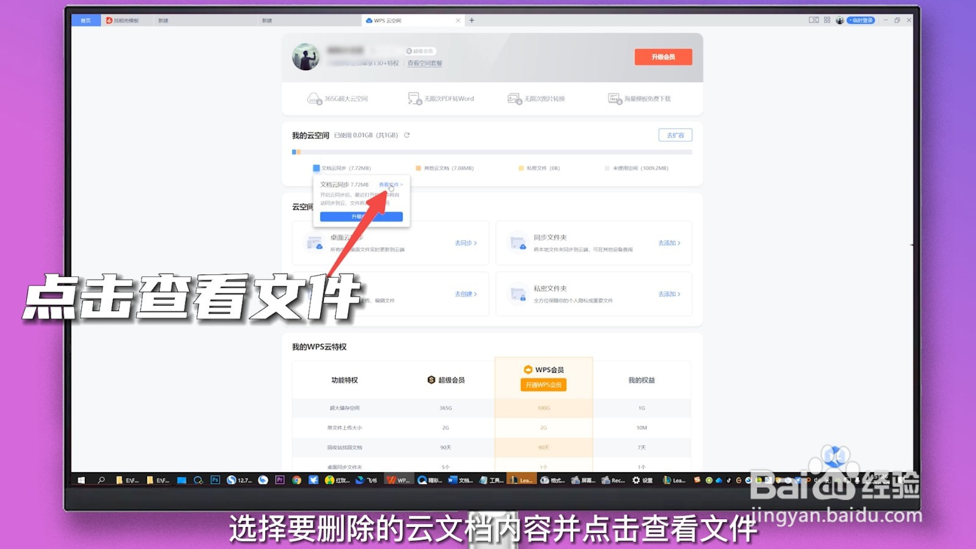976x549 pixels.
Task: Add a new tab with plus button
Action: 472,20
